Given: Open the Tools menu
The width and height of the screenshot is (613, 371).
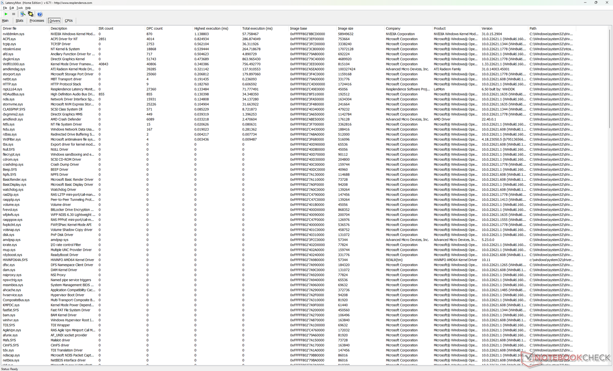Looking at the screenshot, I should tap(19, 8).
